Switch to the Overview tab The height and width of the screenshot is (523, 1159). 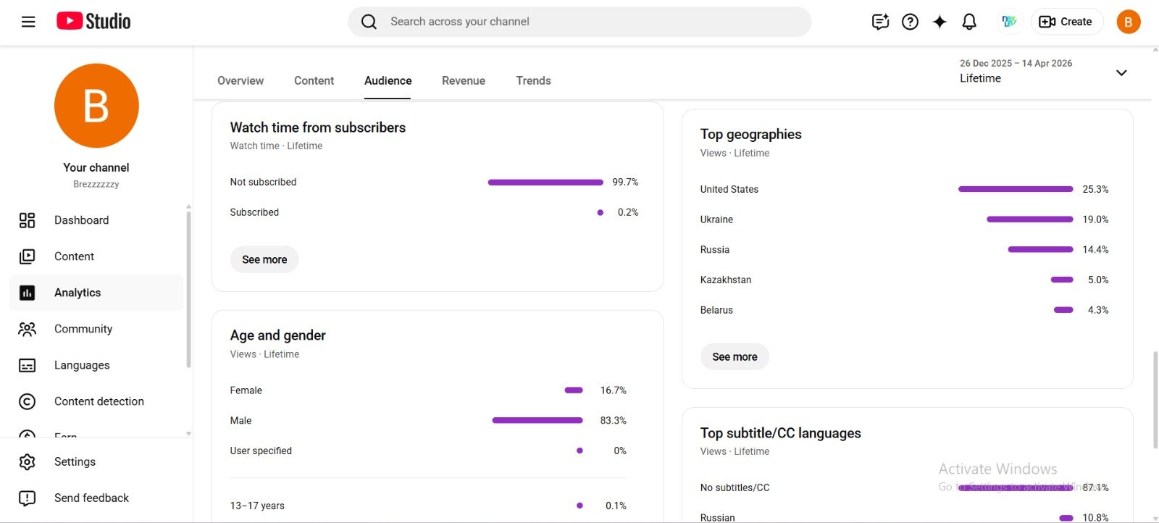tap(240, 80)
